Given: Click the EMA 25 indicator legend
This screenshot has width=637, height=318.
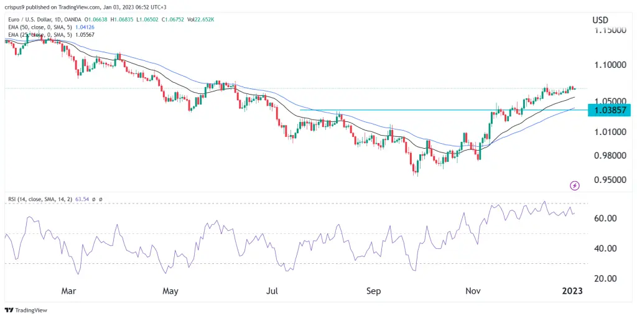Looking at the screenshot, I should (x=39, y=35).
